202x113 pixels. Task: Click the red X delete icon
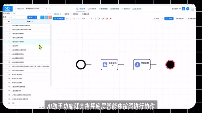111,19
